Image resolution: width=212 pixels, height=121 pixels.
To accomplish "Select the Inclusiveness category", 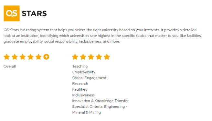I will click(x=83, y=95).
